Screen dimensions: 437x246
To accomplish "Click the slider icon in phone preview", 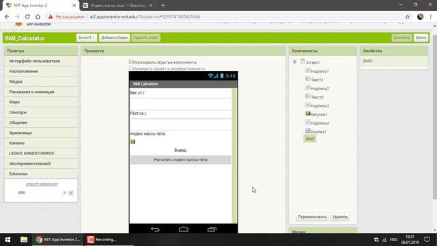I will [133, 141].
